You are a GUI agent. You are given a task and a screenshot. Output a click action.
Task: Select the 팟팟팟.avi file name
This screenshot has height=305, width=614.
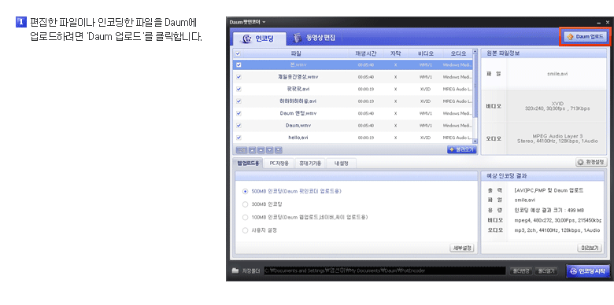[298, 89]
